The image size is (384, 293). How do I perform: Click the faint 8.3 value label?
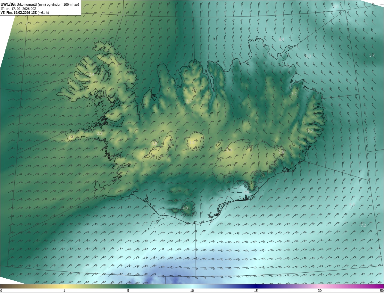[x=308, y=56]
